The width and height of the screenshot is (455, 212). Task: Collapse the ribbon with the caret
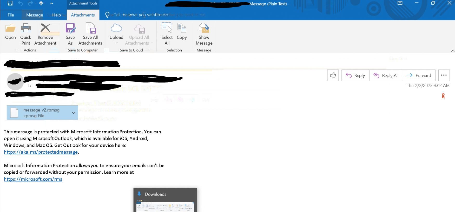tap(453, 50)
